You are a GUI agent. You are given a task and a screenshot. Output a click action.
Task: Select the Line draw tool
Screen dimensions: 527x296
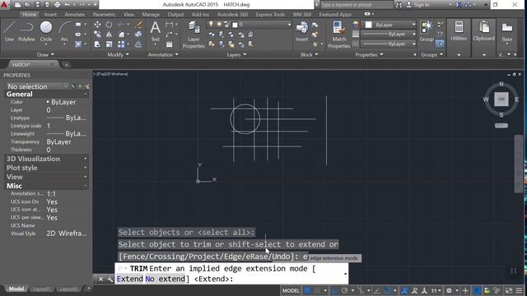coord(9,31)
